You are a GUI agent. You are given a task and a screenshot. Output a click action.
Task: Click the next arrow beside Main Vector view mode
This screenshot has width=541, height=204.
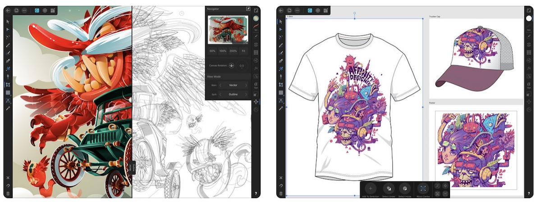coord(246,85)
